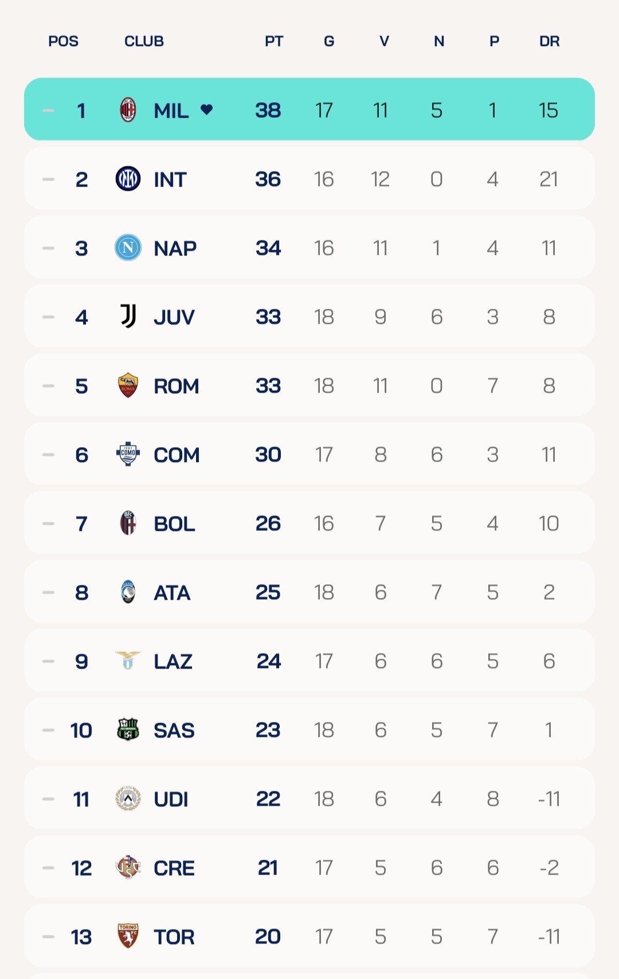
Task: Sort table by PT column header
Action: pos(274,41)
